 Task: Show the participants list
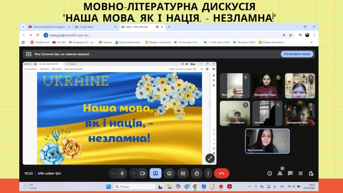(280, 173)
